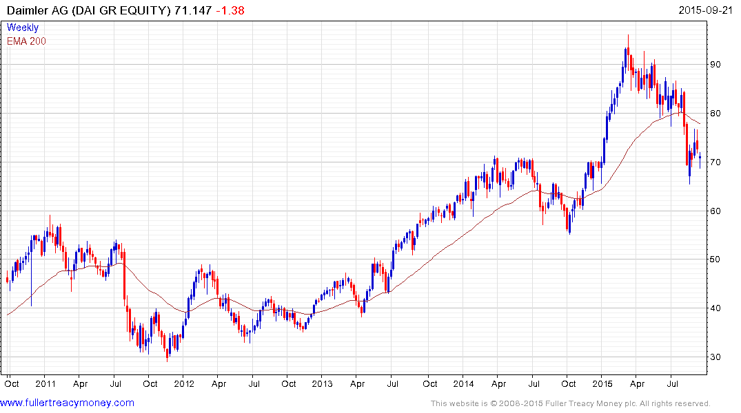
Task: Click the blue Weekly legend label
Action: pos(22,28)
